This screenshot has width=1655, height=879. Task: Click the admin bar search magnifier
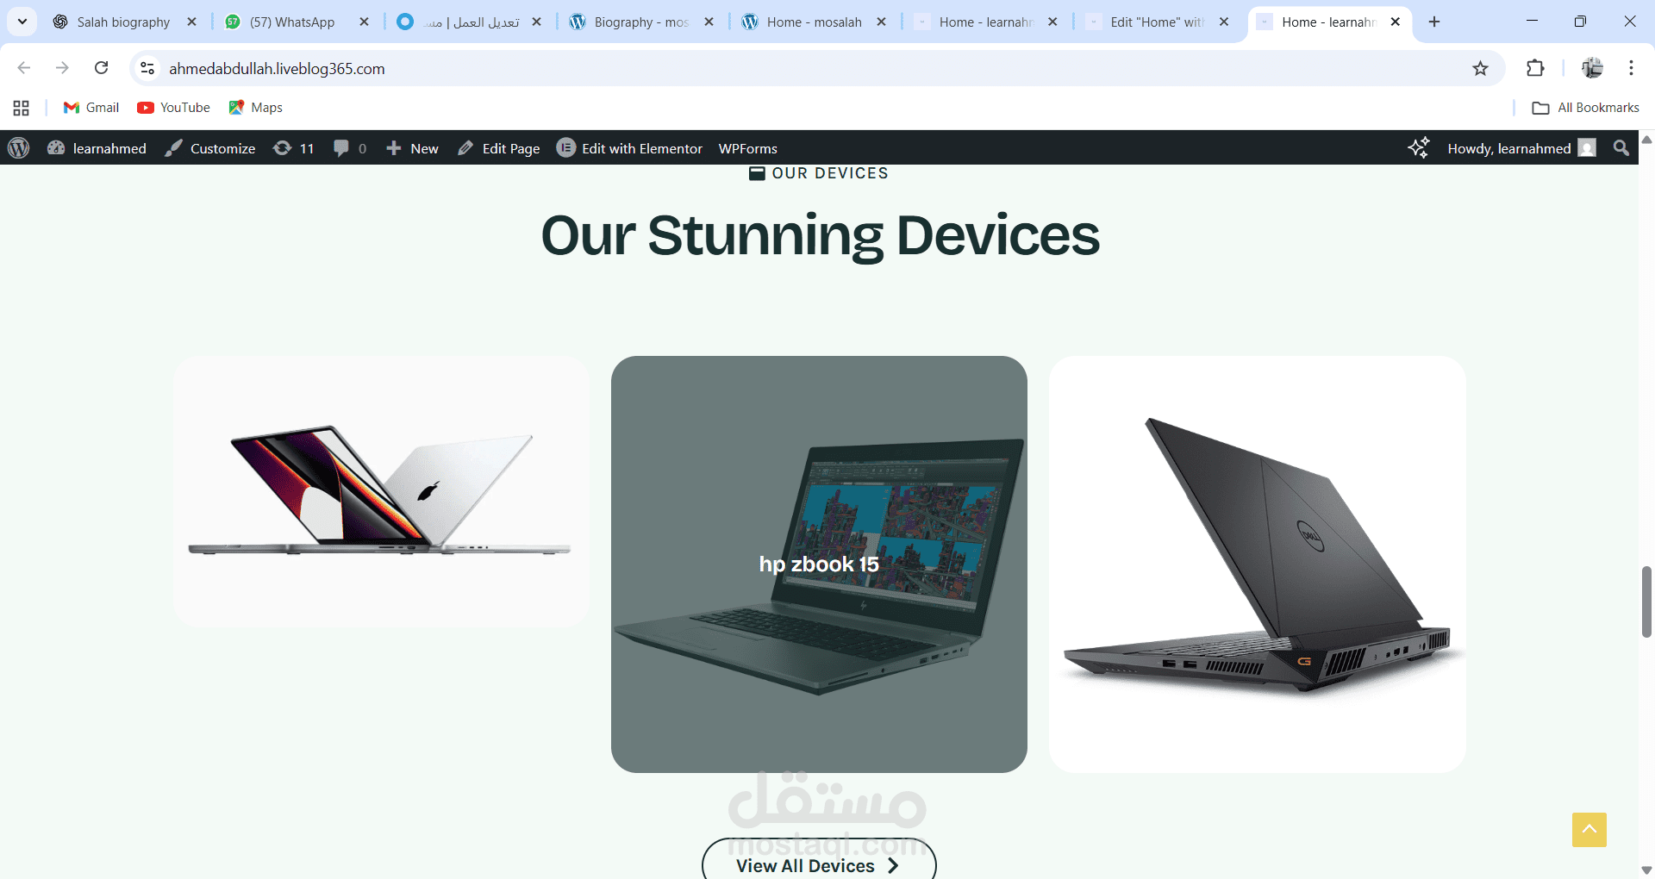tap(1621, 148)
